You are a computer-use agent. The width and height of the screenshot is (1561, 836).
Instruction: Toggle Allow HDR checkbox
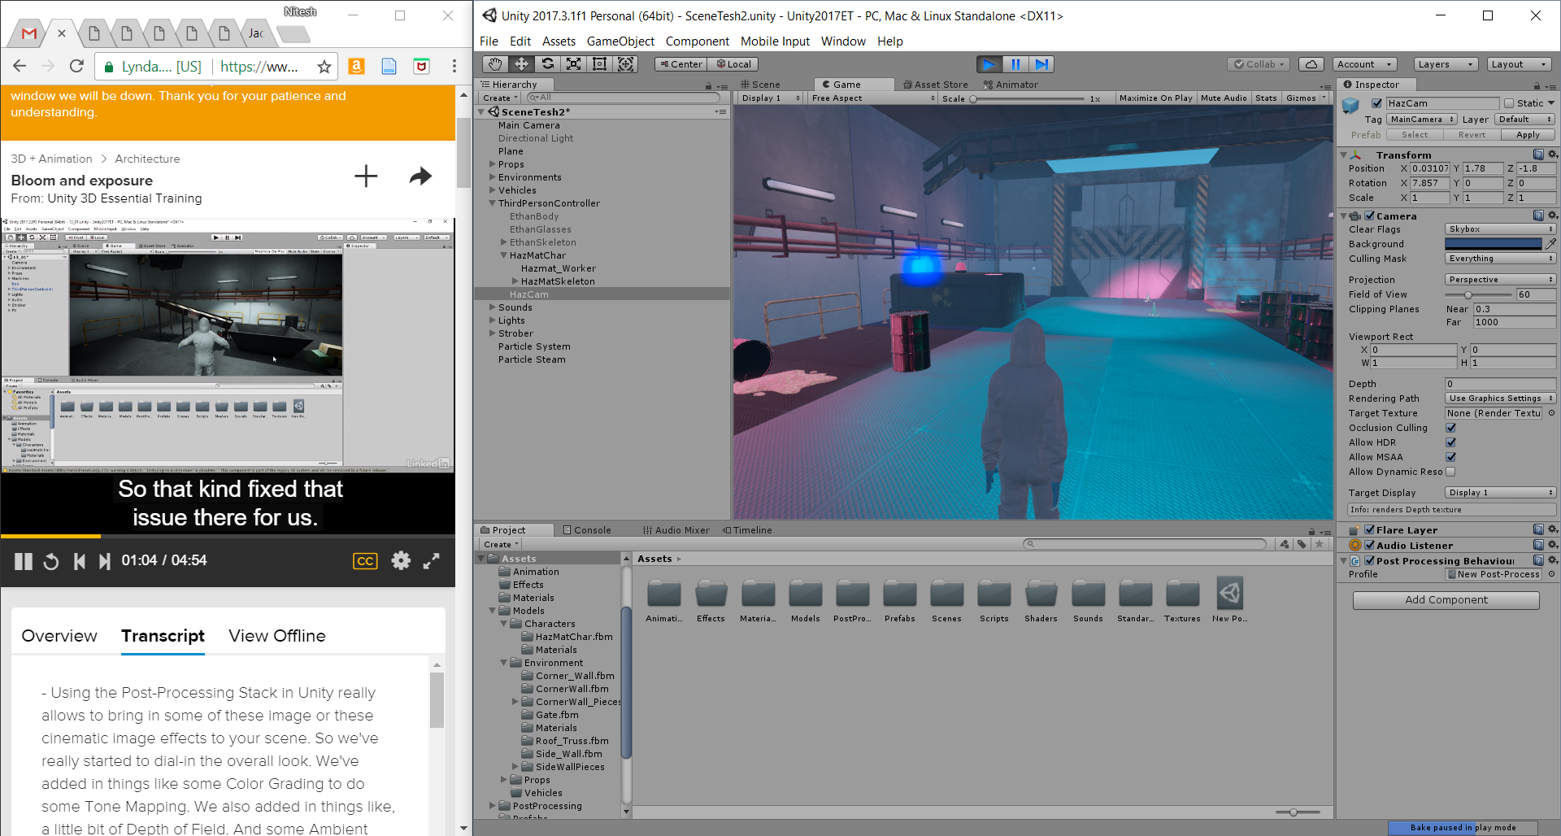click(1450, 442)
